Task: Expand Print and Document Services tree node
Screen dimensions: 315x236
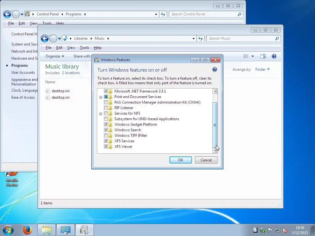Action: (x=101, y=97)
